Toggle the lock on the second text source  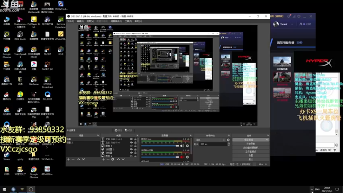135,142
